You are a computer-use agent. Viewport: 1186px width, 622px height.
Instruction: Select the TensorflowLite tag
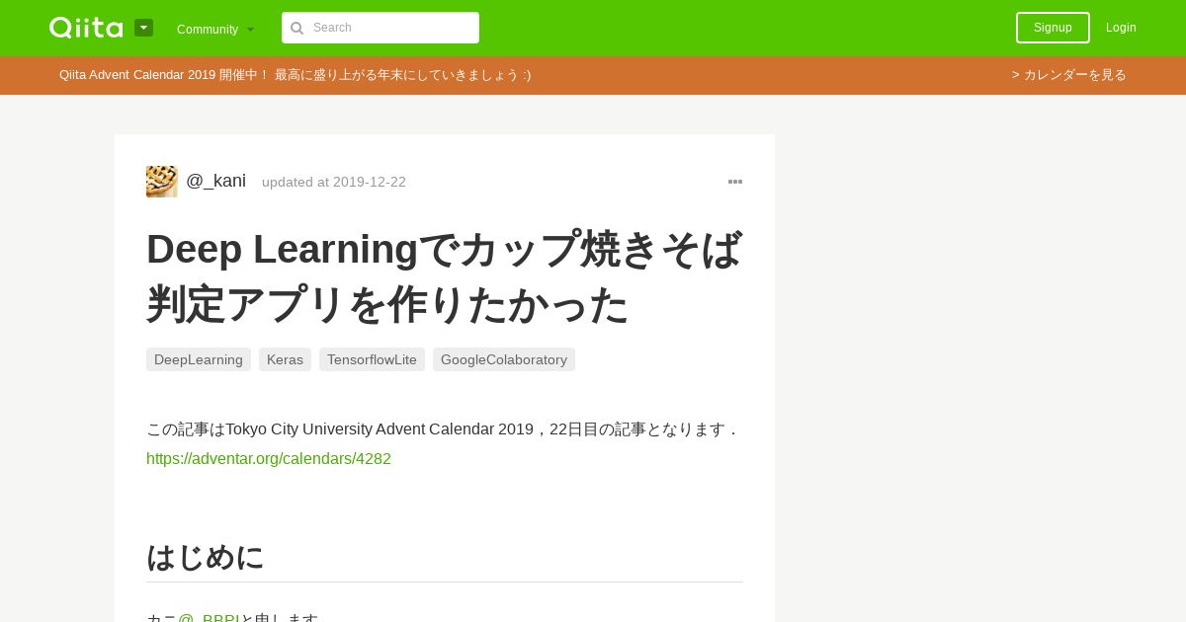tap(372, 359)
